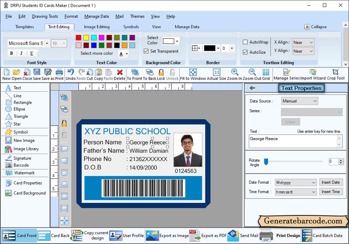Click the Save as icon
The height and width of the screenshot is (244, 349).
pyautogui.click(x=48, y=75)
